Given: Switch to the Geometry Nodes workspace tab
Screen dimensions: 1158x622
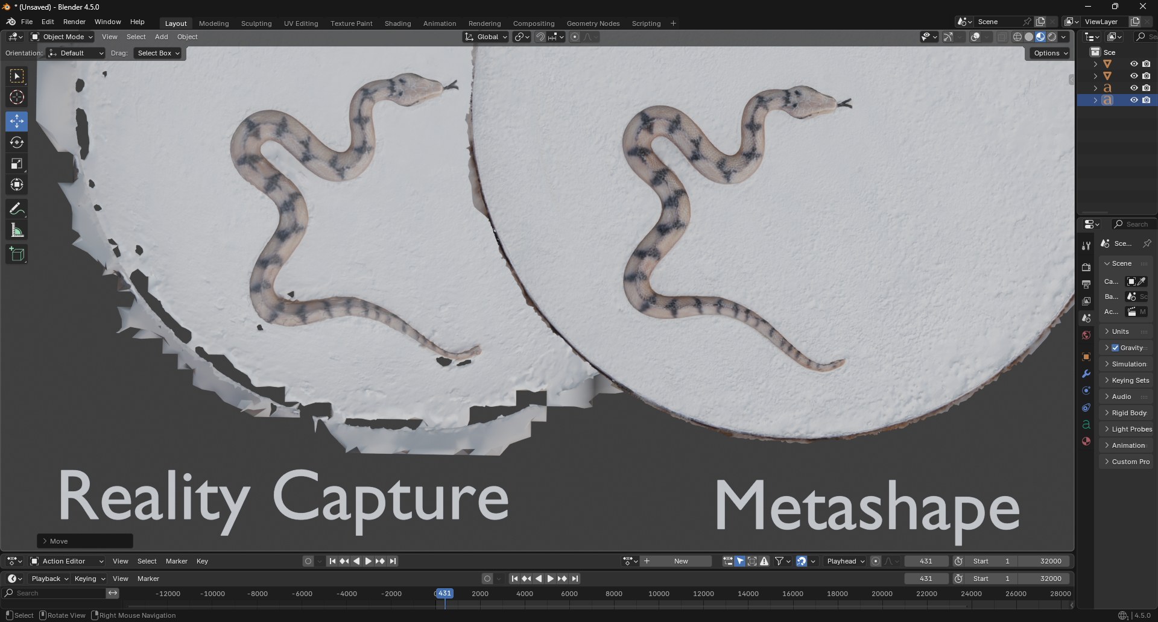Looking at the screenshot, I should (593, 24).
